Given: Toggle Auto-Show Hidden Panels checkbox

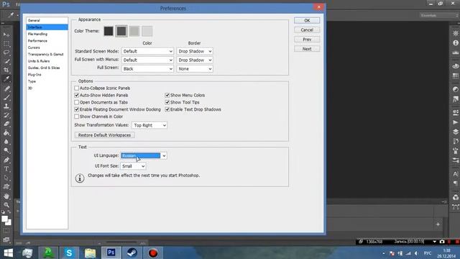Looking at the screenshot, I should [x=77, y=95].
